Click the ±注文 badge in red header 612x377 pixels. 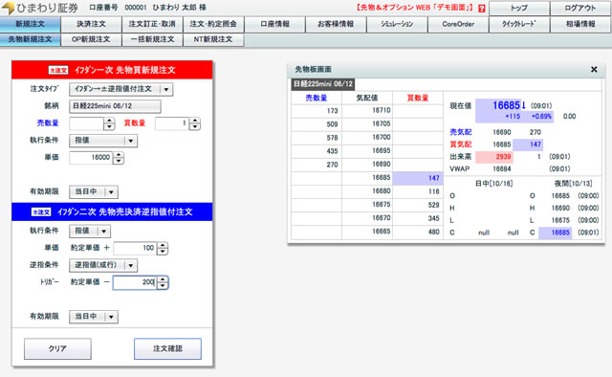point(58,70)
